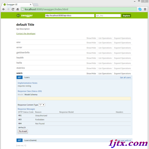Click the api_key input field
Image resolution: width=149 pixels, height=149 pixels.
(108, 15)
